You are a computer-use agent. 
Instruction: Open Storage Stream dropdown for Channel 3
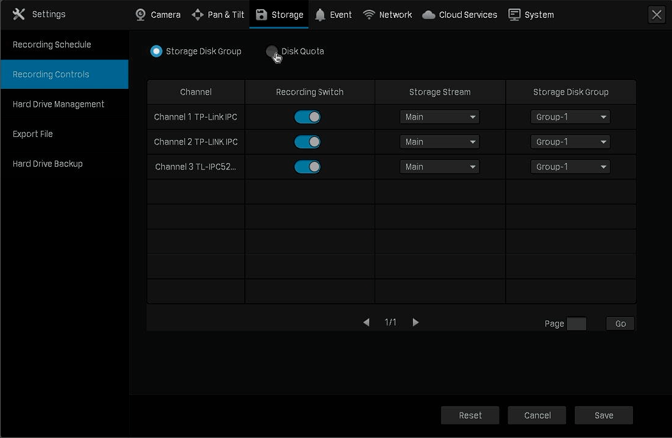440,167
